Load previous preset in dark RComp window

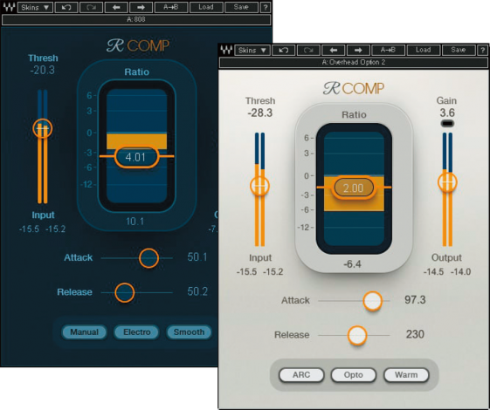[x=116, y=7]
